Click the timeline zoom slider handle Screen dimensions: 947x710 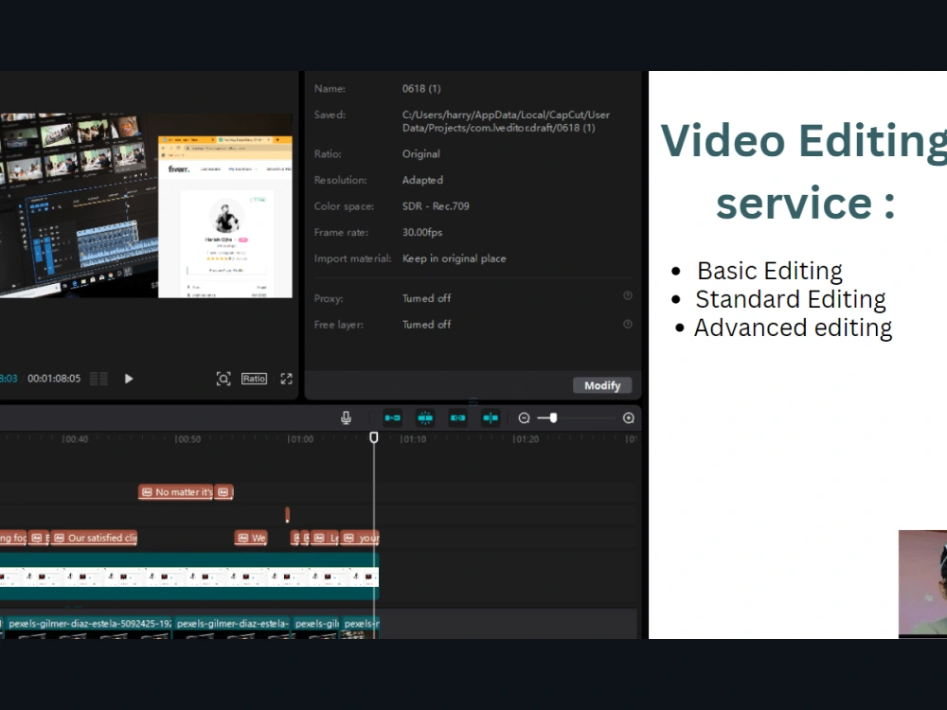553,417
